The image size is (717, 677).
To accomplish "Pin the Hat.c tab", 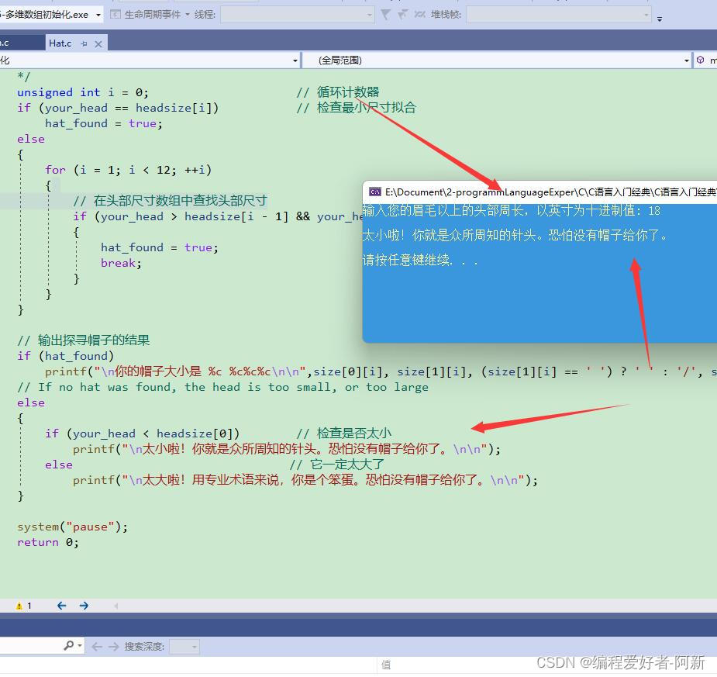I will pyautogui.click(x=84, y=44).
